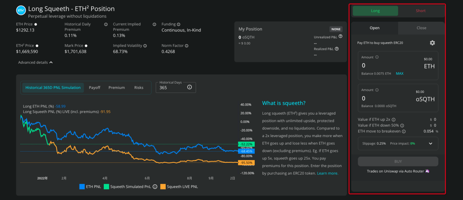Click info icon beside oSQTH Amount label
The image size is (463, 200).
(x=377, y=90)
